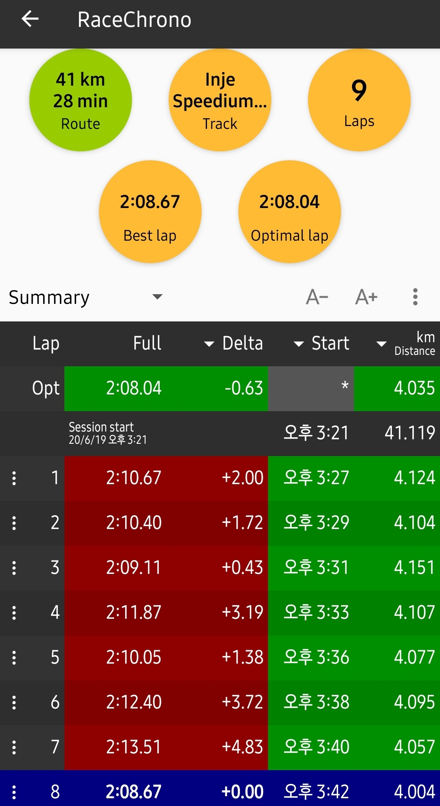Select the Opt lap time 2:08.04

click(134, 388)
